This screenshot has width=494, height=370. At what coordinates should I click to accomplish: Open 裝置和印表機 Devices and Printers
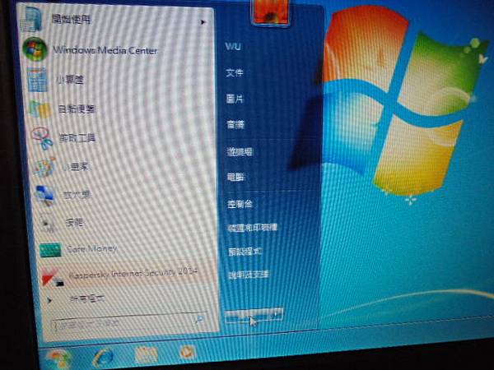(253, 228)
